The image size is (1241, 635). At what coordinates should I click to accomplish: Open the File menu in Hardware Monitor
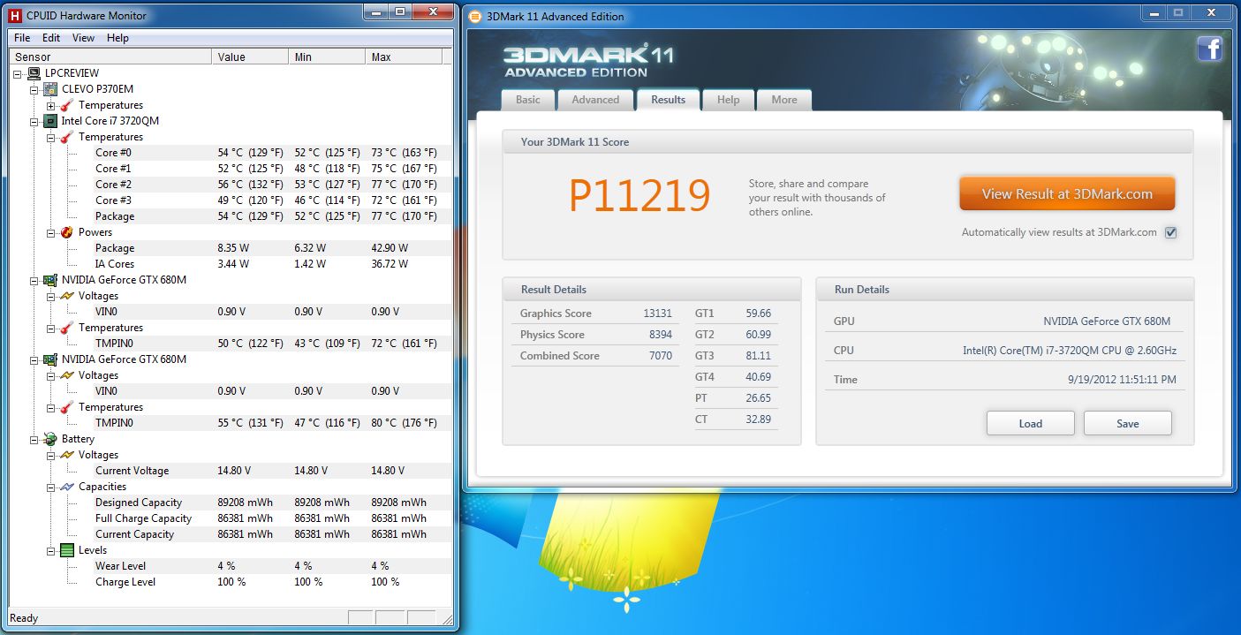point(22,38)
